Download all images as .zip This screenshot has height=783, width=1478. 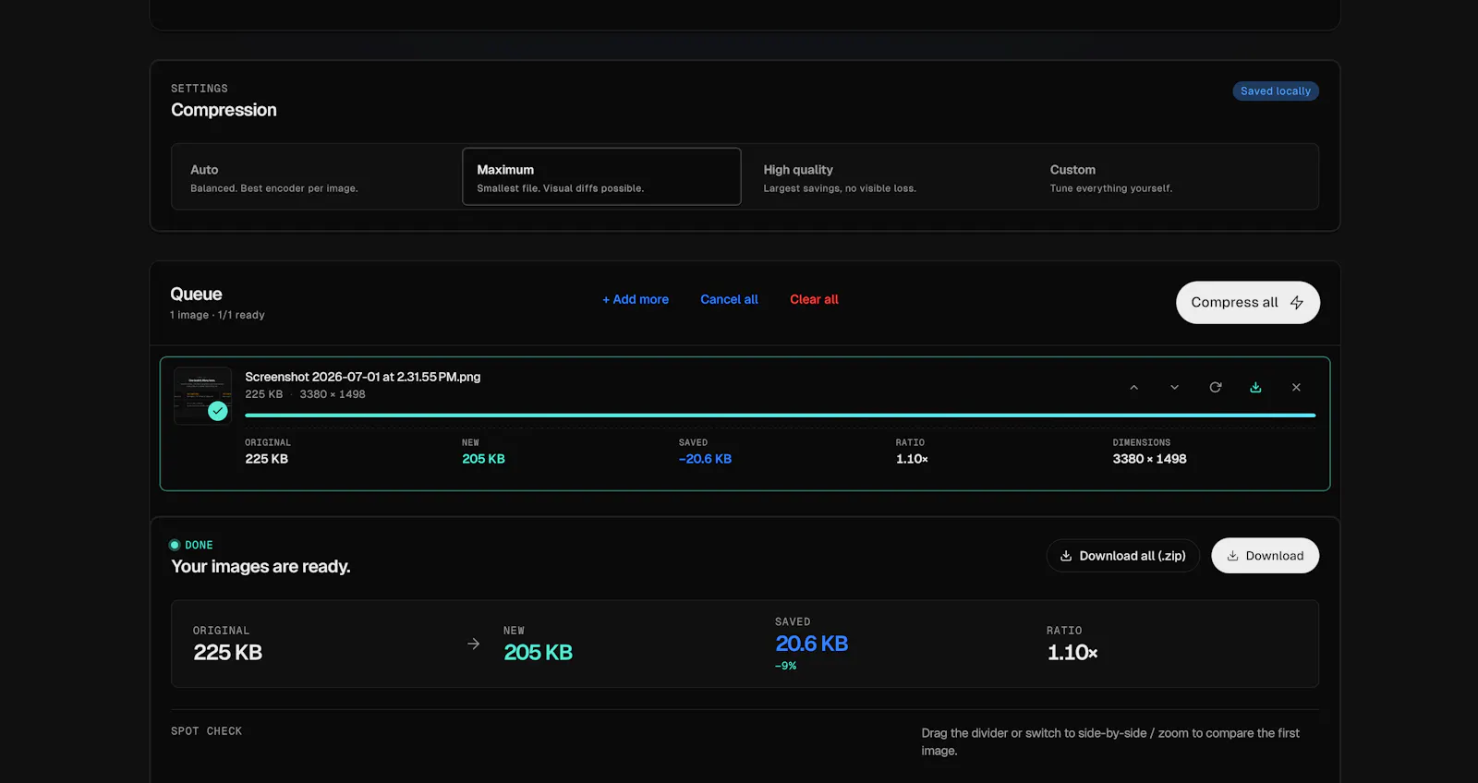click(x=1122, y=556)
